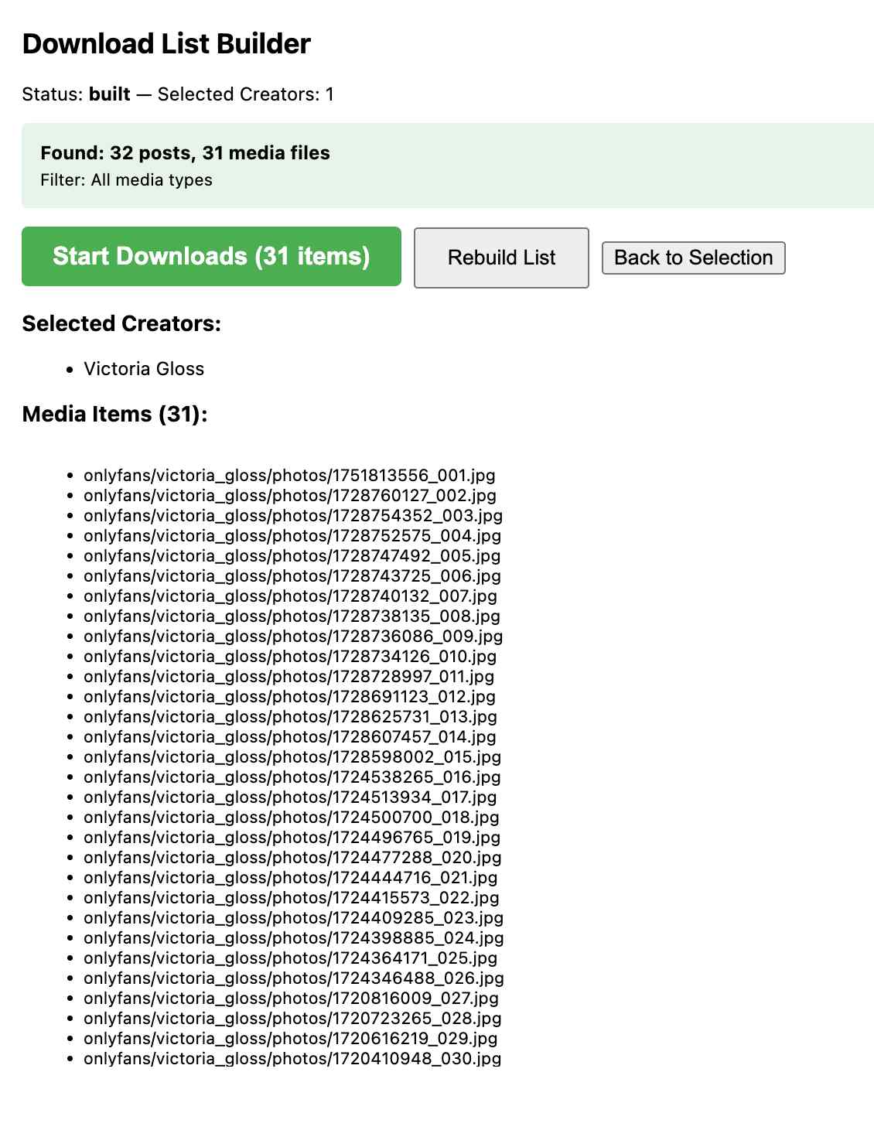874x1137 pixels.
Task: Select the media item 1751813556_001.jpg
Action: pos(291,476)
